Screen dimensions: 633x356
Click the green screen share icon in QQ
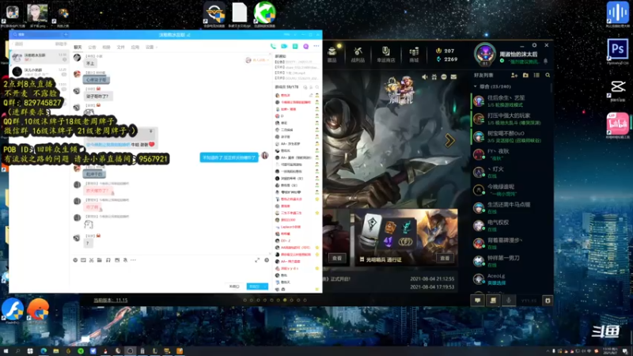(295, 47)
